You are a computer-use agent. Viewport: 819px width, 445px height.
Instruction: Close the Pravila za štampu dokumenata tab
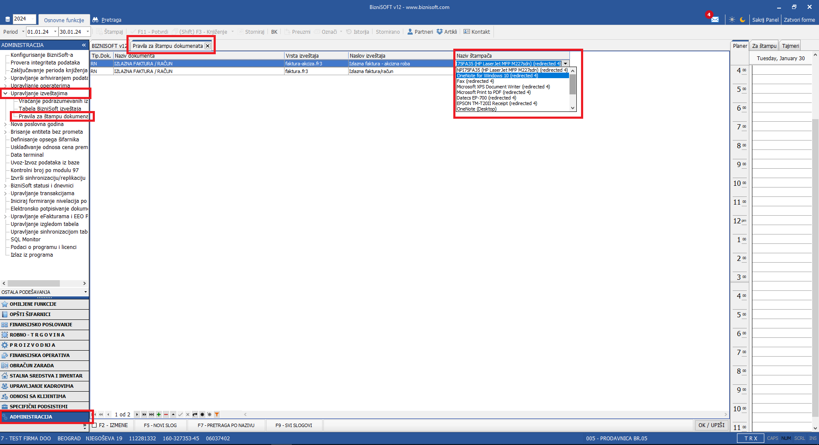click(208, 46)
